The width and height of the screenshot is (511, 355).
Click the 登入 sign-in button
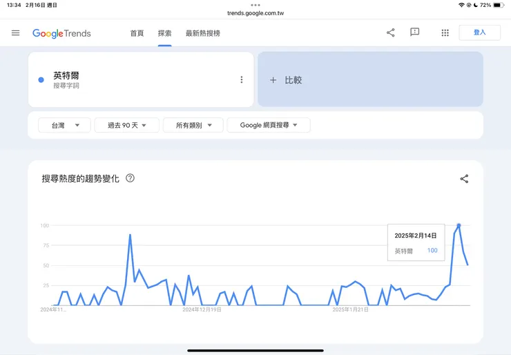click(479, 32)
